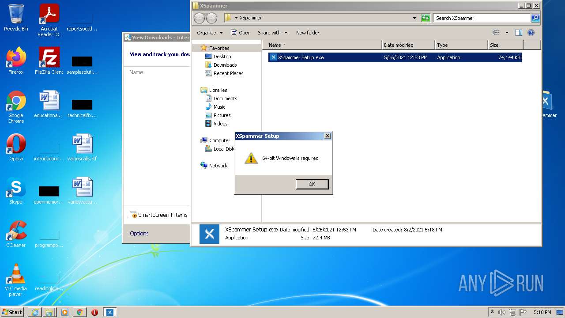Open Action Center flag tray icon
The image size is (565, 318).
[523, 312]
